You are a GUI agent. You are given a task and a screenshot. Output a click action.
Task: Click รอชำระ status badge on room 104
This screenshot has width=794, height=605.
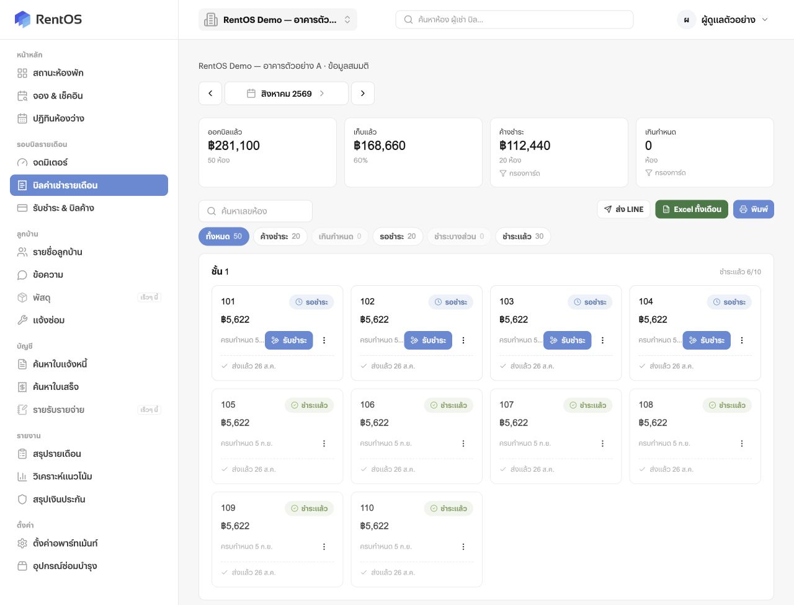pyautogui.click(x=729, y=302)
